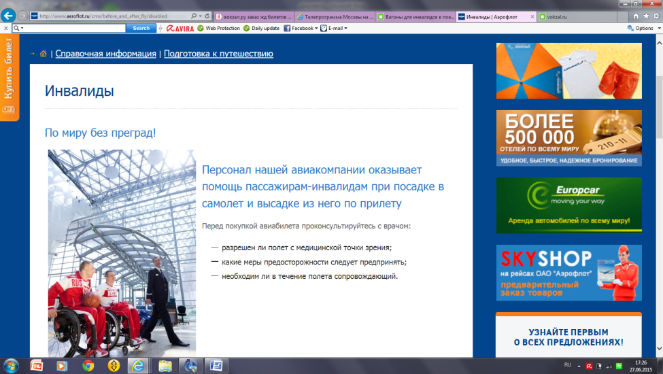This screenshot has height=374, width=663.
Task: Open the Windows Start menu
Action: tap(10, 366)
